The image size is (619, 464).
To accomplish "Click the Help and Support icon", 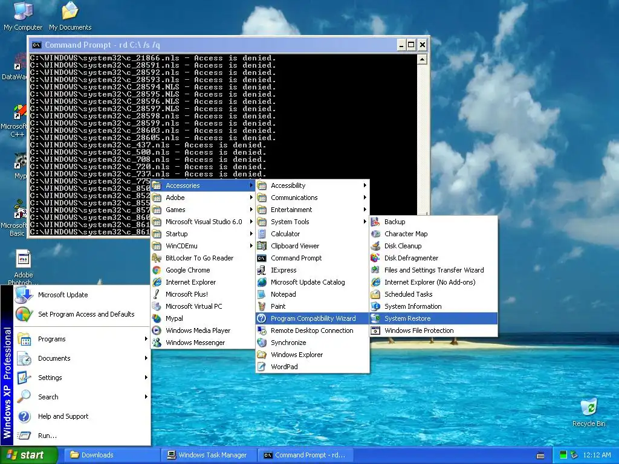I will 24,417.
